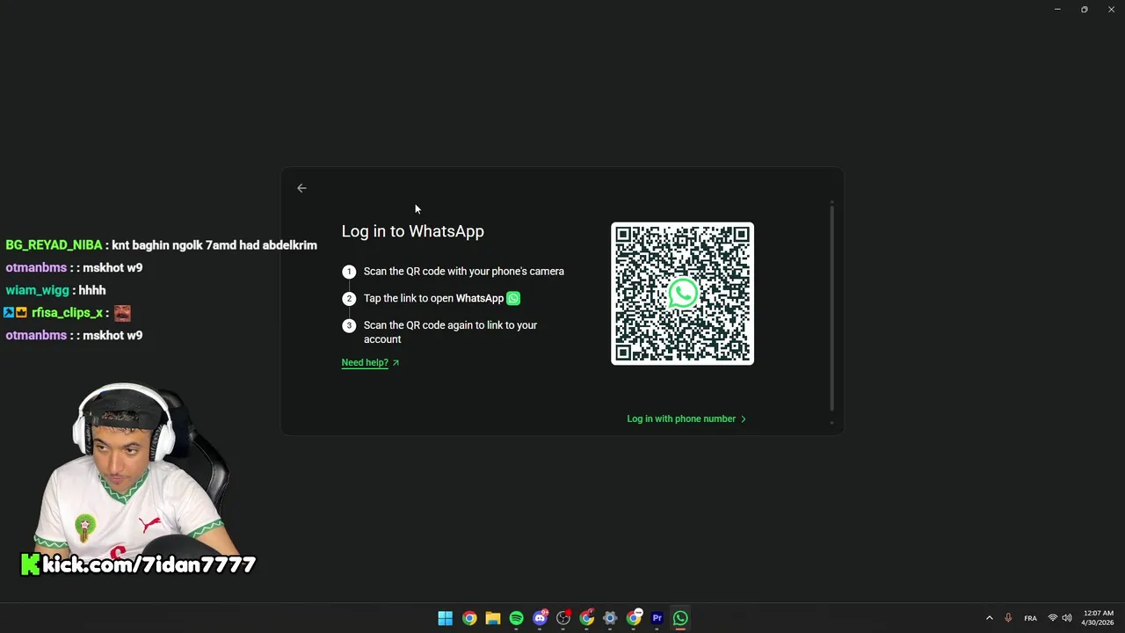Click the step 1 Scan the QR code text
1125x633 pixels.
(463, 272)
